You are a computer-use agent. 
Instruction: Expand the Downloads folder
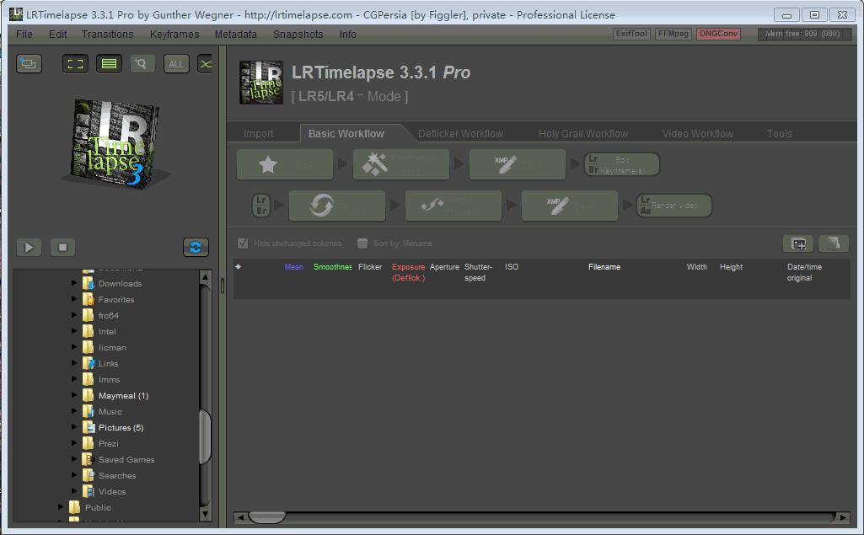[x=74, y=282]
